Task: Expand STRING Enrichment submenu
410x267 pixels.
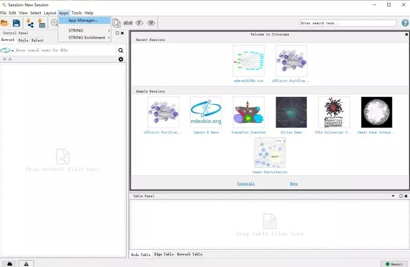Action: pyautogui.click(x=84, y=38)
